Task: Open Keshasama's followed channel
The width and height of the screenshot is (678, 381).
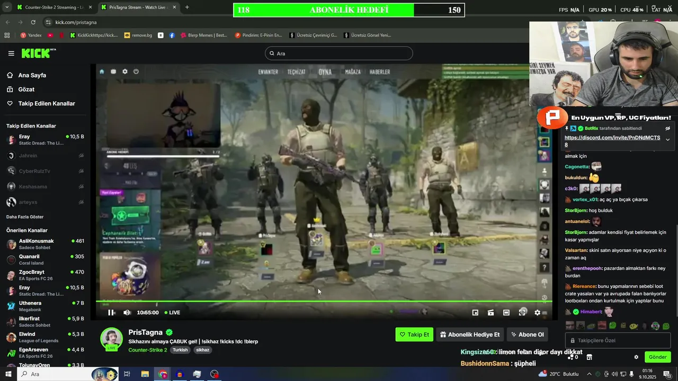Action: (45, 186)
